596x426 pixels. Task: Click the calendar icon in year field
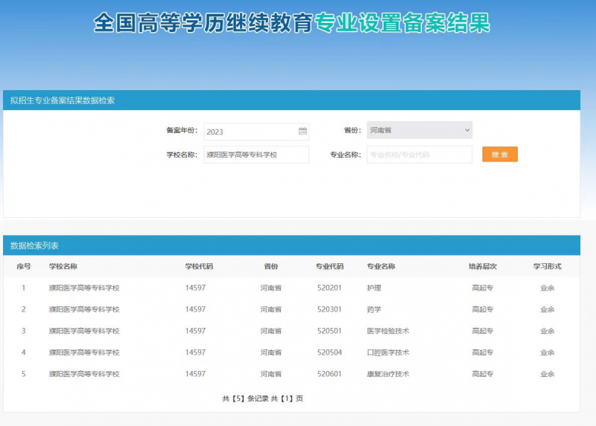click(302, 132)
